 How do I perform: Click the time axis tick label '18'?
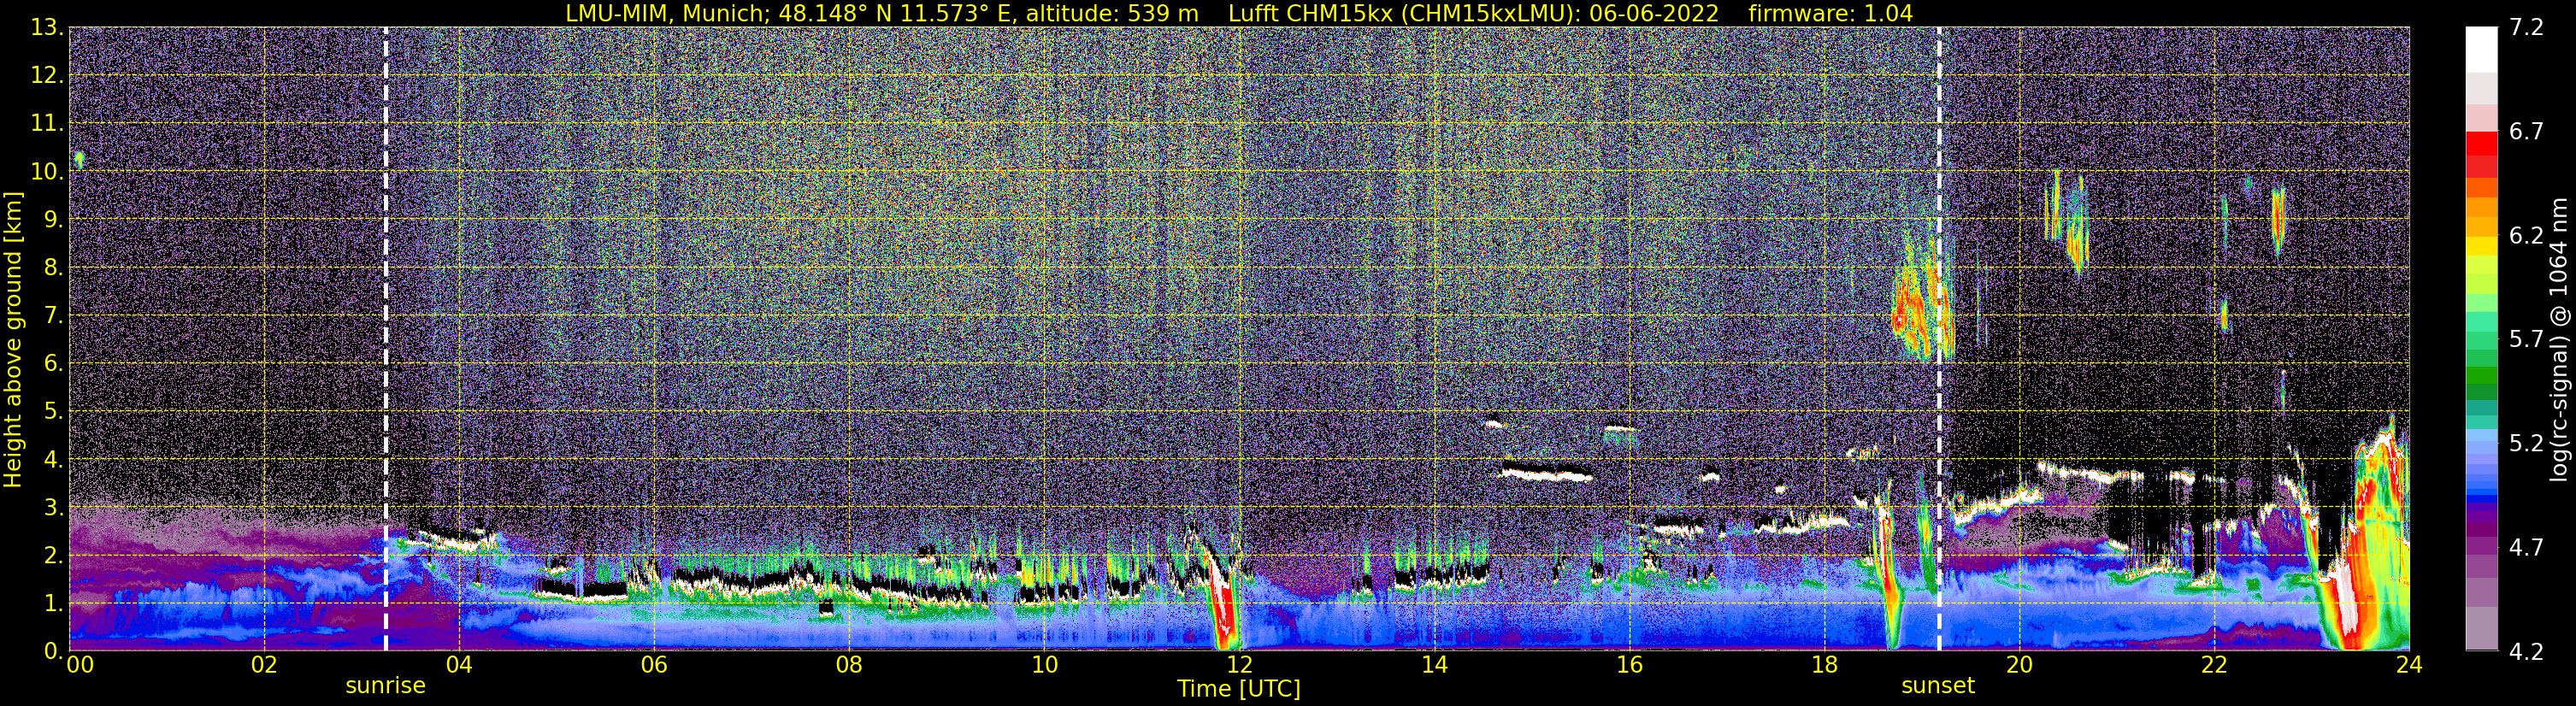(1824, 665)
